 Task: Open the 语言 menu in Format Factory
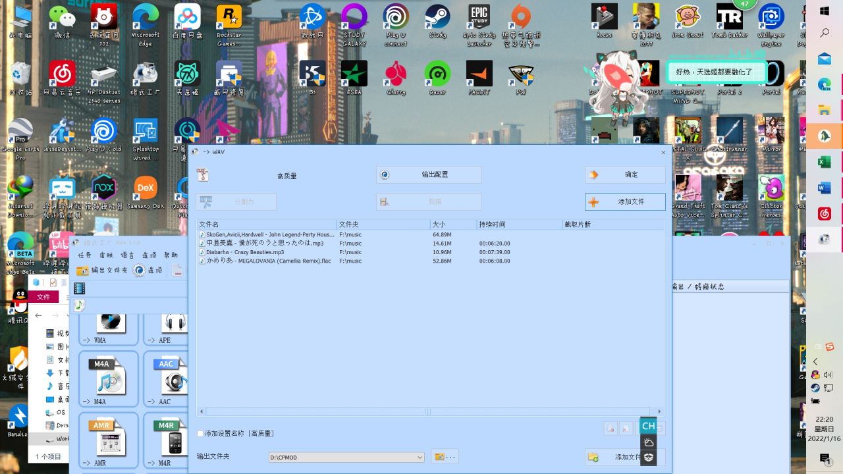(127, 255)
